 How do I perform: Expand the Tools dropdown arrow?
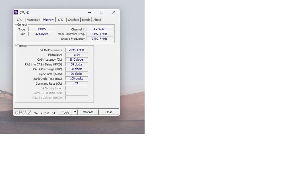click(x=75, y=112)
